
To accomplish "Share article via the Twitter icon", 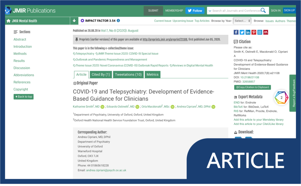I will pos(242,32).
